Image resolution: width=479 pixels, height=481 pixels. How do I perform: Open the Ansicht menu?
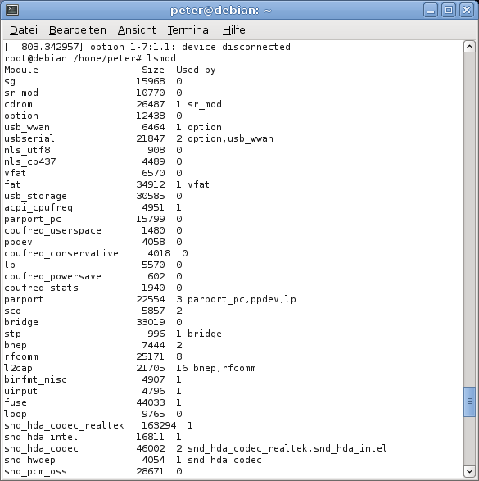click(137, 30)
